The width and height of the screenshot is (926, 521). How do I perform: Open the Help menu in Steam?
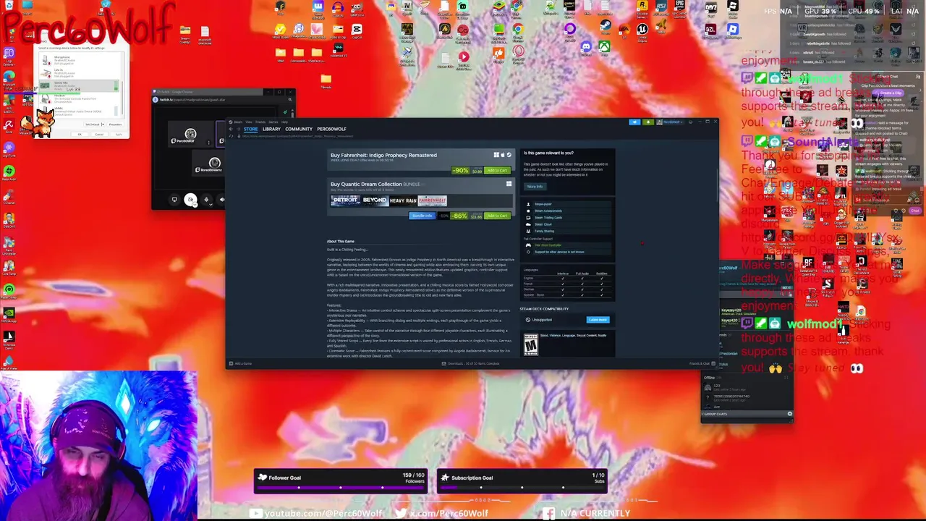click(284, 122)
